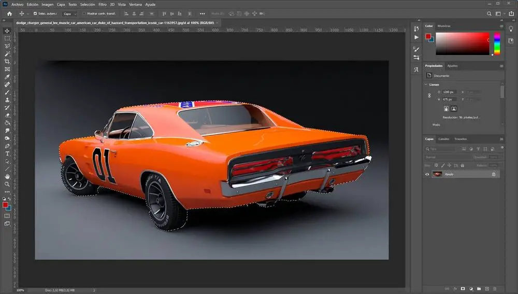The image size is (518, 294).
Task: Open the workspace switcher dropdown
Action: click(499, 13)
